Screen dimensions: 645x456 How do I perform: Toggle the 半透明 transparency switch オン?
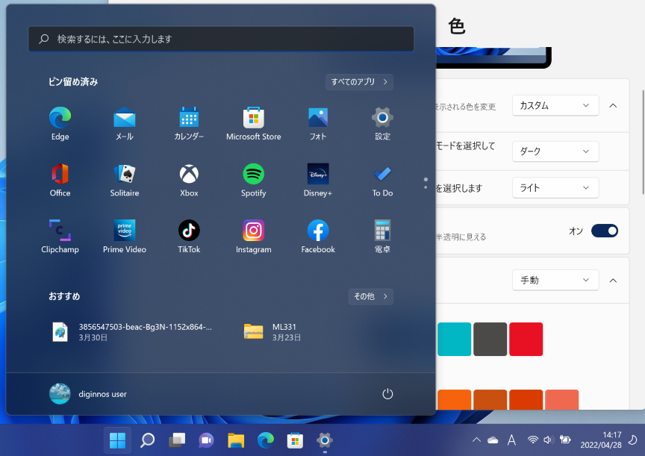[x=604, y=231]
